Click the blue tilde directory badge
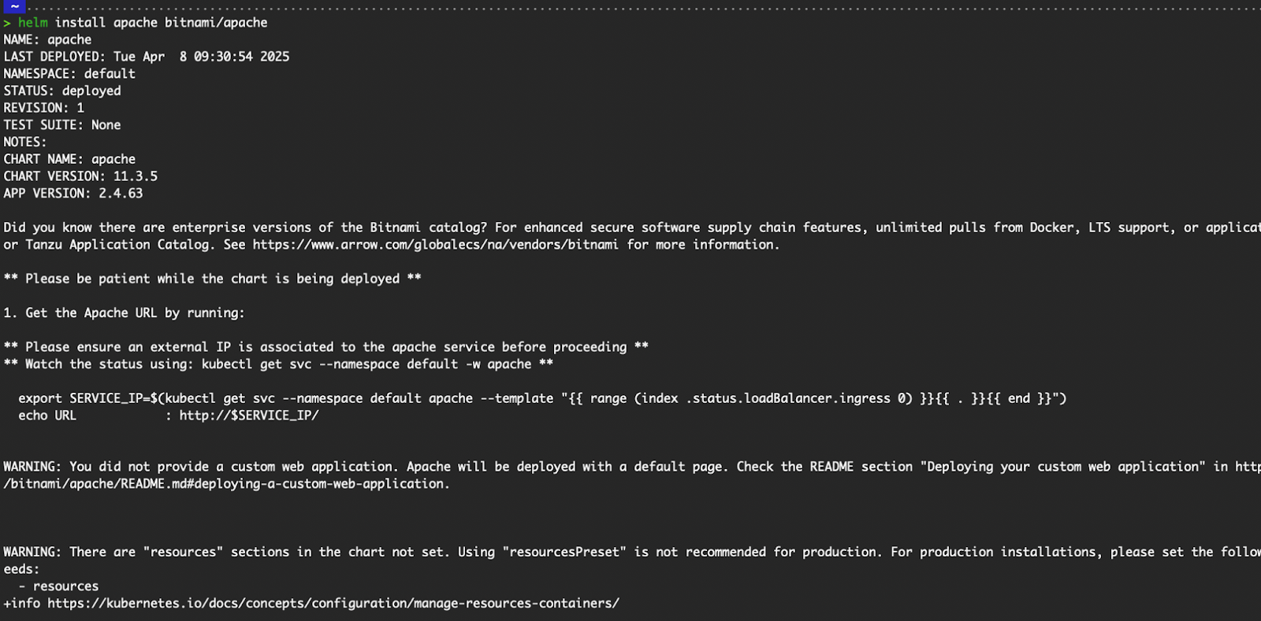This screenshot has width=1261, height=621. [x=14, y=6]
